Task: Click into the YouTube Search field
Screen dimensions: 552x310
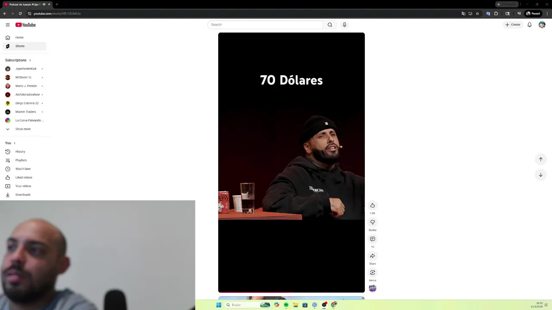Action: [265, 25]
